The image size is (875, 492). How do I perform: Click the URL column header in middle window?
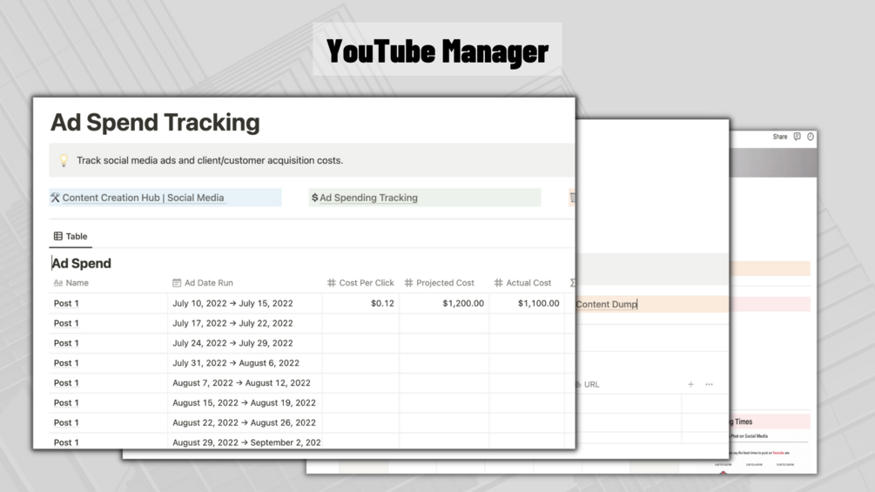(x=591, y=384)
